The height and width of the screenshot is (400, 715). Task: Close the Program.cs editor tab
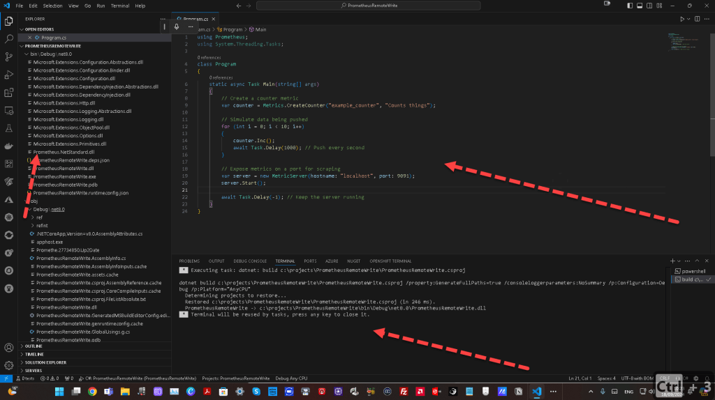214,19
